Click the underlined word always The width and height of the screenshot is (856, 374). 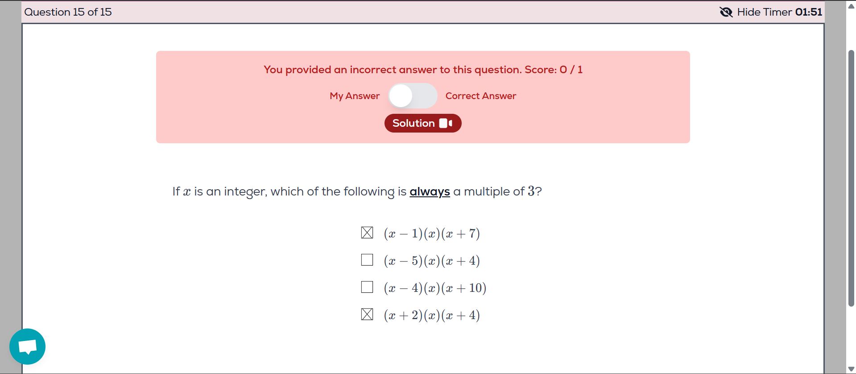coord(430,191)
